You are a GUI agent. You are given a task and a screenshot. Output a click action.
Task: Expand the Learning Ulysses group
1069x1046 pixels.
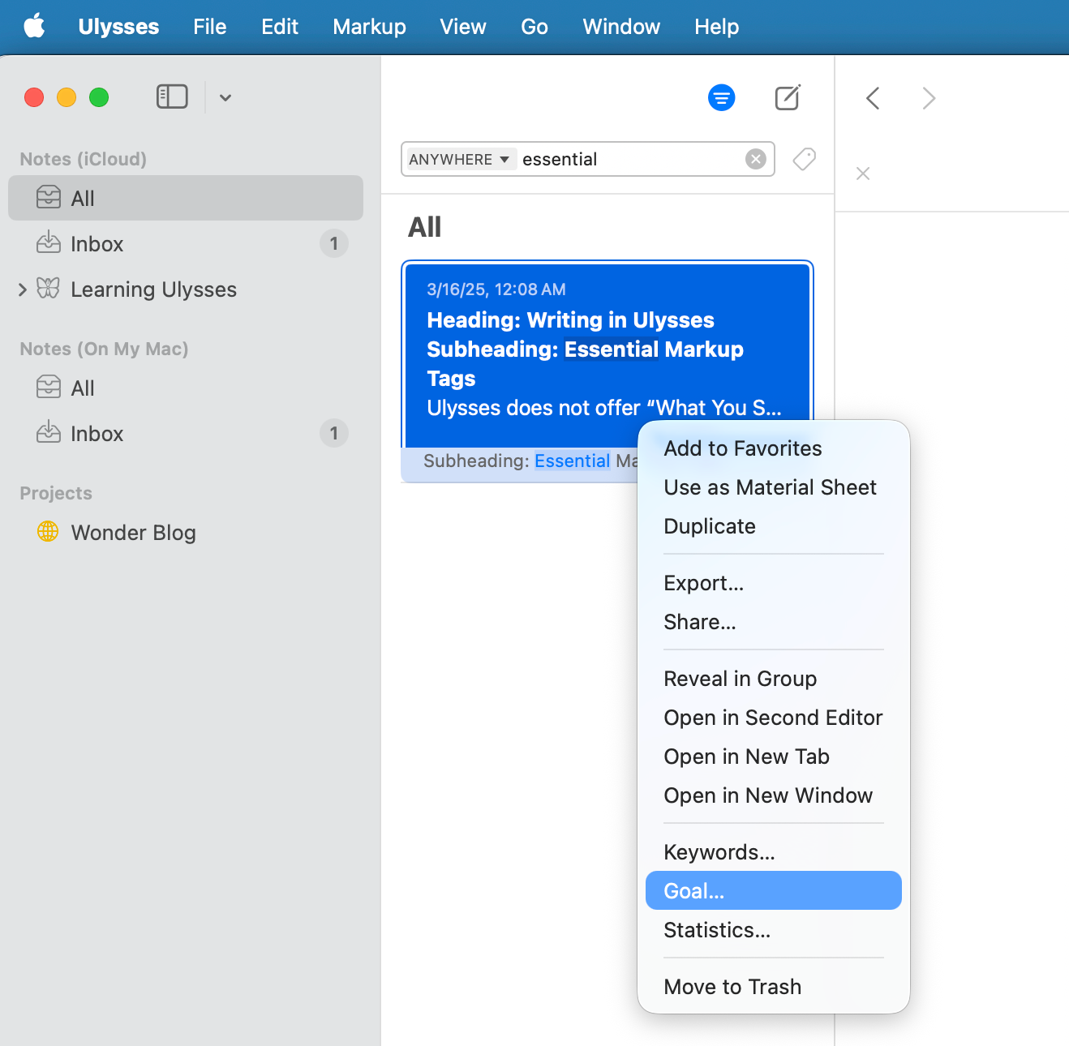[x=23, y=289]
